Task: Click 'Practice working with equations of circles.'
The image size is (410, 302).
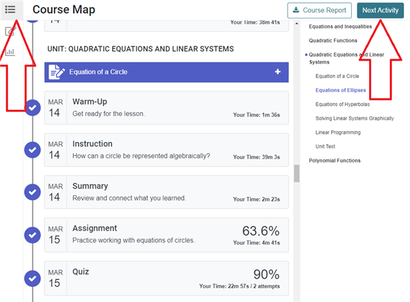Action: 134,240
